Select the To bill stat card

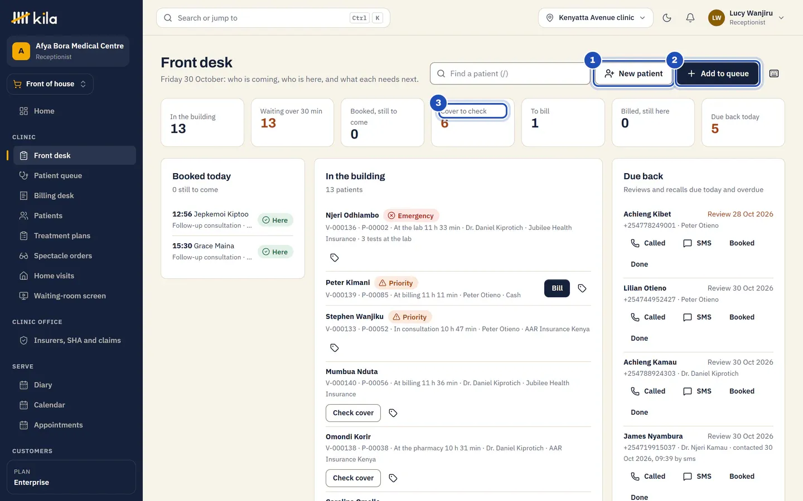[x=563, y=122]
